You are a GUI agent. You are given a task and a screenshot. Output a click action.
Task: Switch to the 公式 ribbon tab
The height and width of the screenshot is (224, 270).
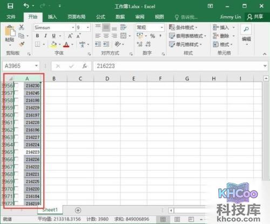point(100,17)
